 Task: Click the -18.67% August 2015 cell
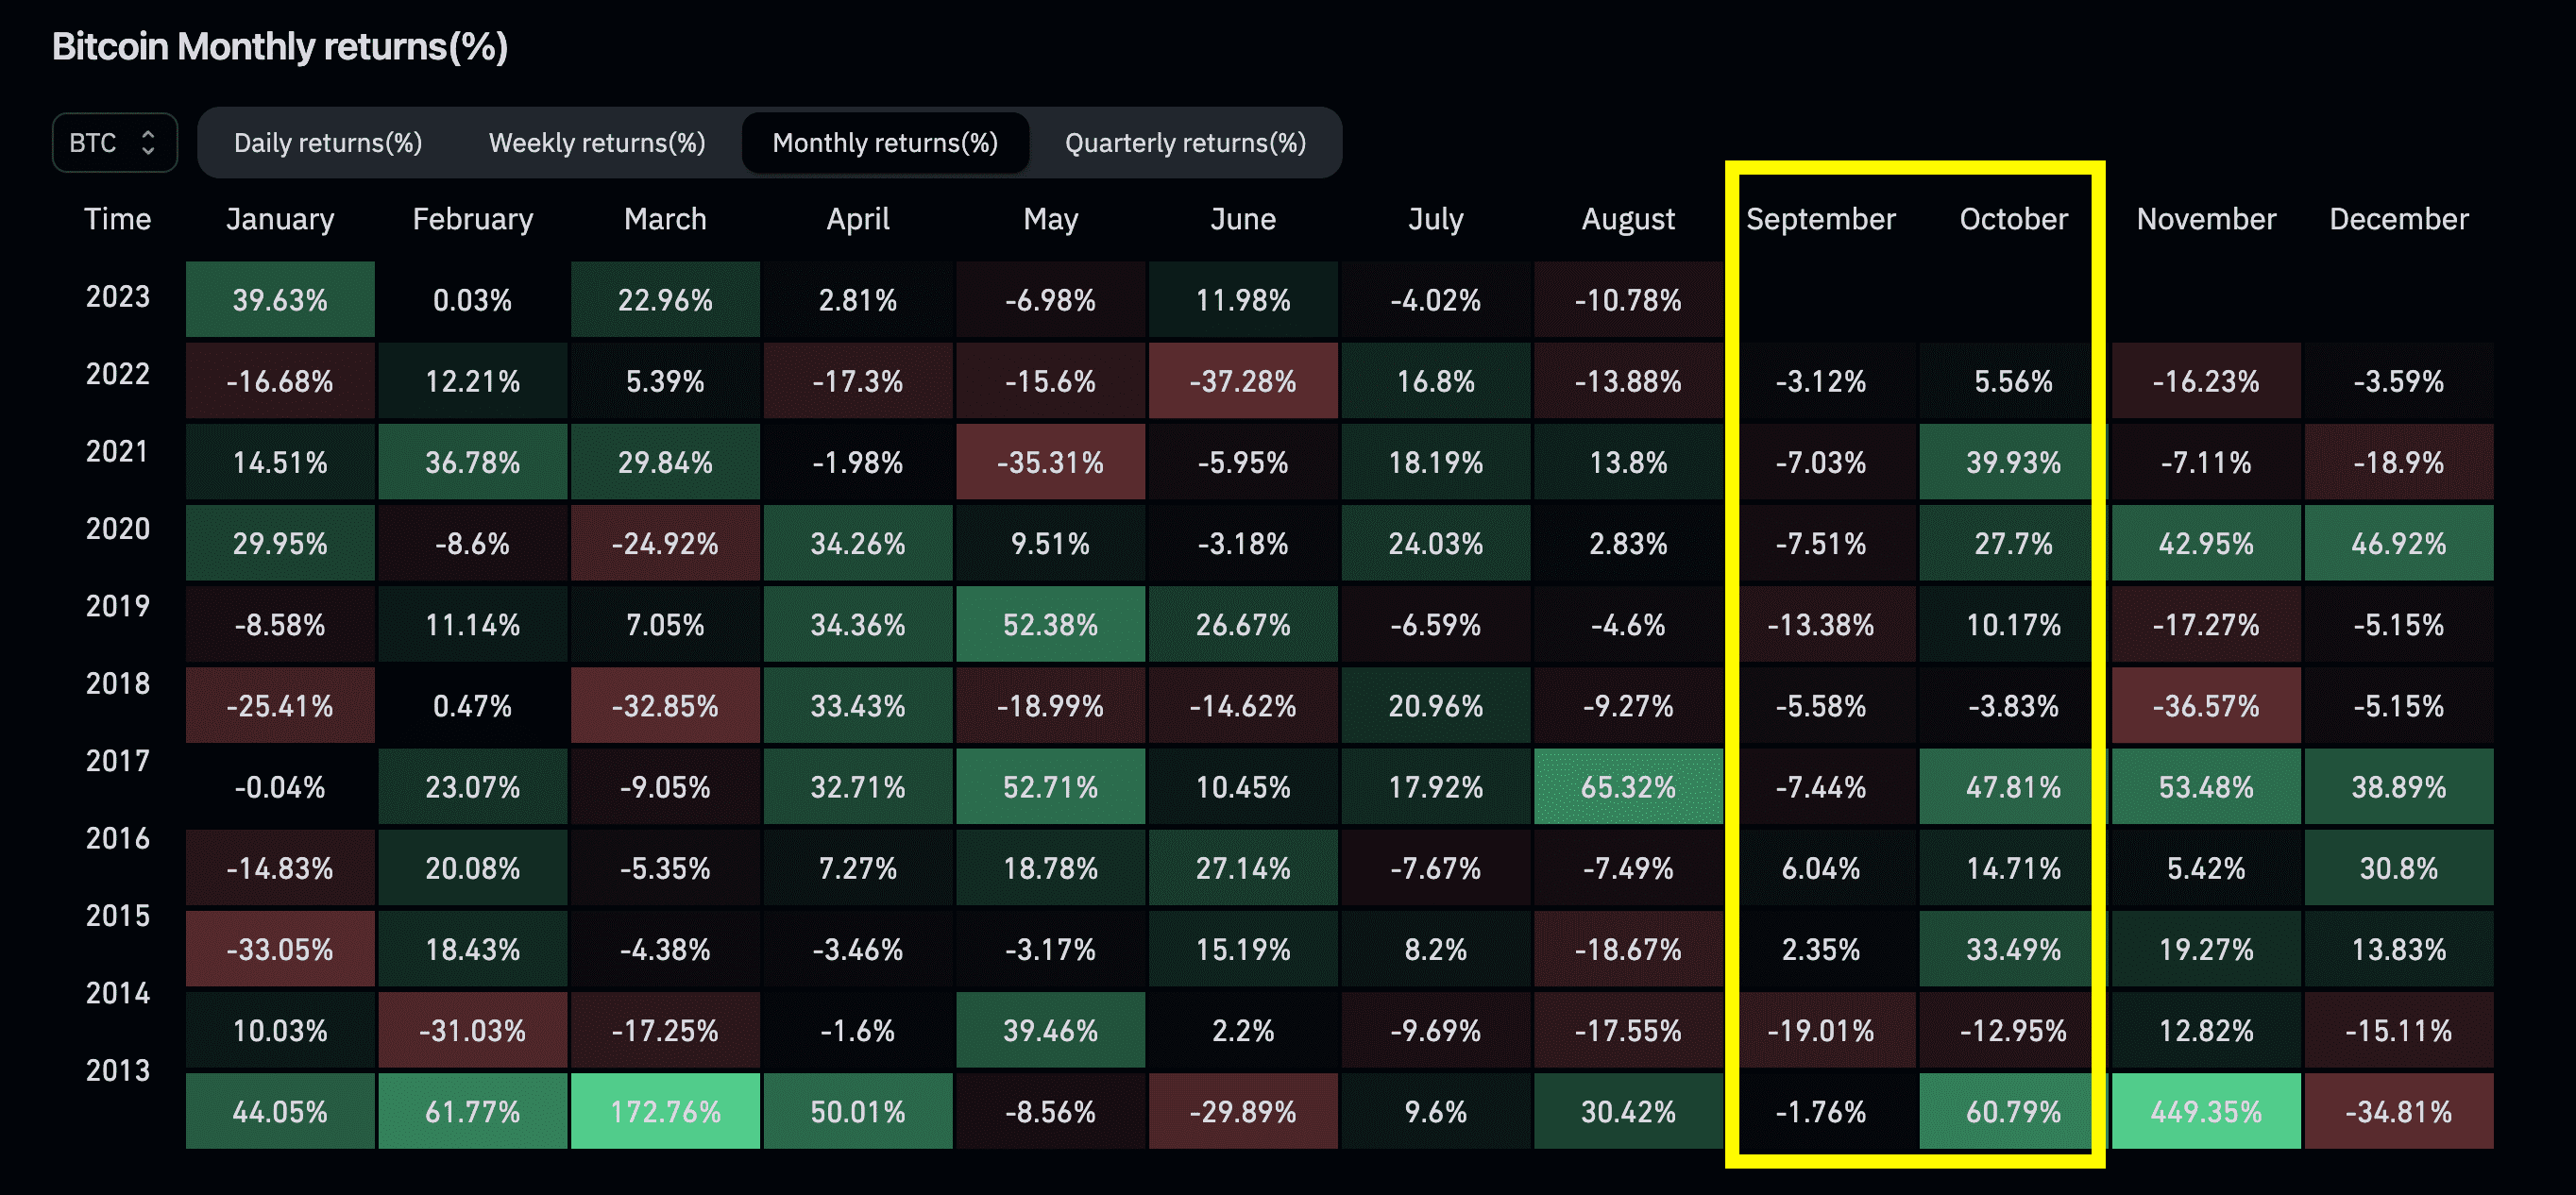pos(1628,949)
